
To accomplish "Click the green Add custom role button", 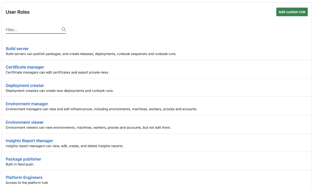I will point(292,12).
